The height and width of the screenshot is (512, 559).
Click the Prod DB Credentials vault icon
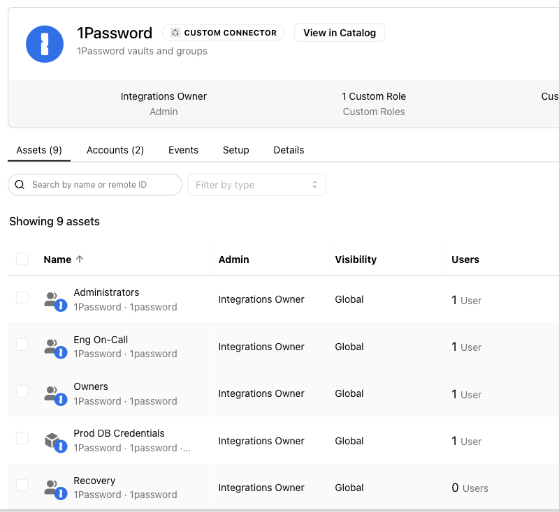click(55, 442)
